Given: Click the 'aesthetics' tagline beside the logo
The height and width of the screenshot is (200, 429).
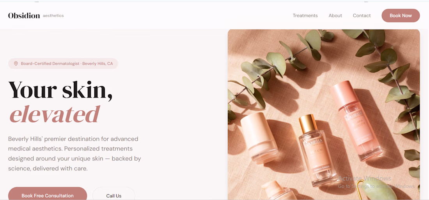Looking at the screenshot, I should [x=53, y=16].
